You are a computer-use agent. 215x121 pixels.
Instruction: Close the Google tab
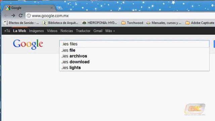tap(52, 8)
